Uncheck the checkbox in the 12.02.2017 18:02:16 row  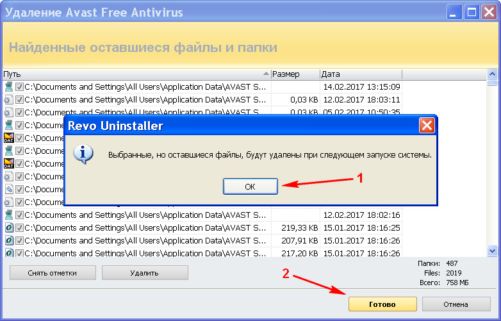click(19, 215)
